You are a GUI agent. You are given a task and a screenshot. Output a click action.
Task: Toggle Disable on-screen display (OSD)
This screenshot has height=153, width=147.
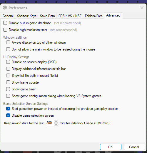(8, 62)
